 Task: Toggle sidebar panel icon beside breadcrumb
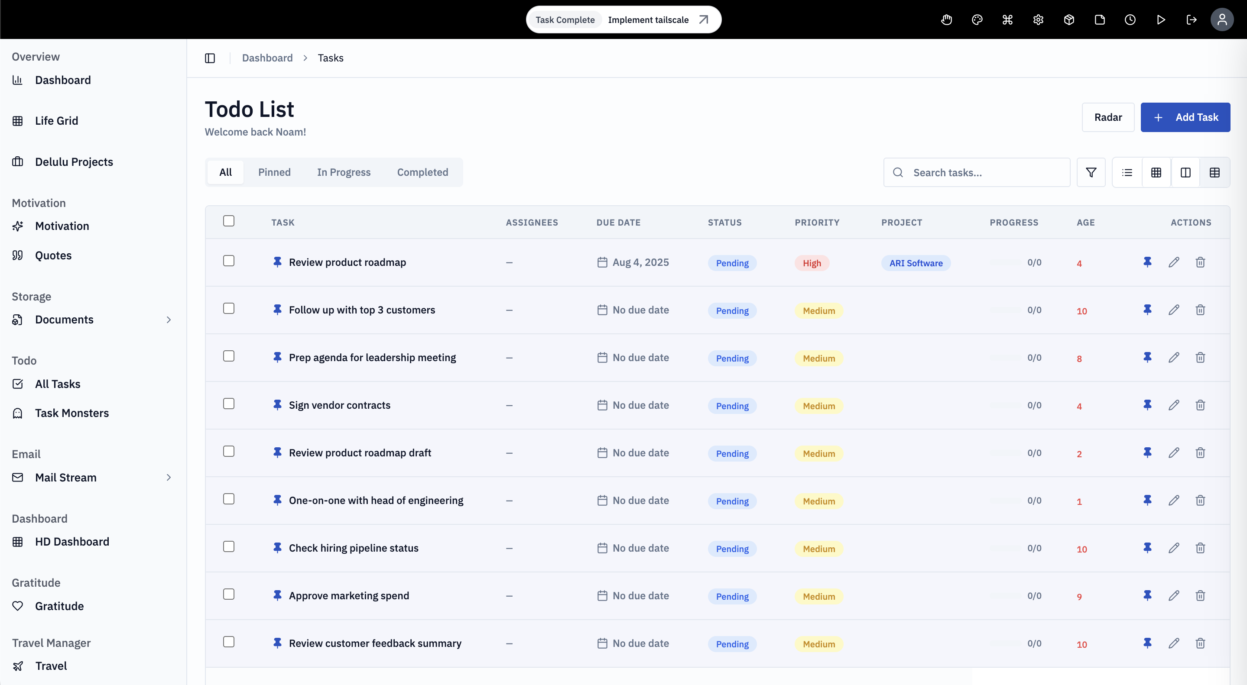pos(210,58)
